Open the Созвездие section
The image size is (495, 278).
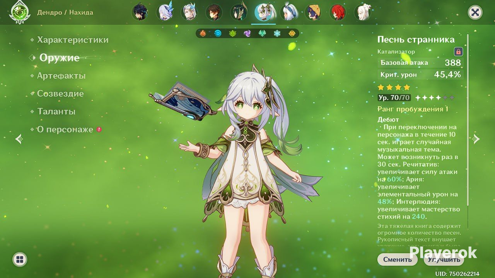(x=60, y=93)
